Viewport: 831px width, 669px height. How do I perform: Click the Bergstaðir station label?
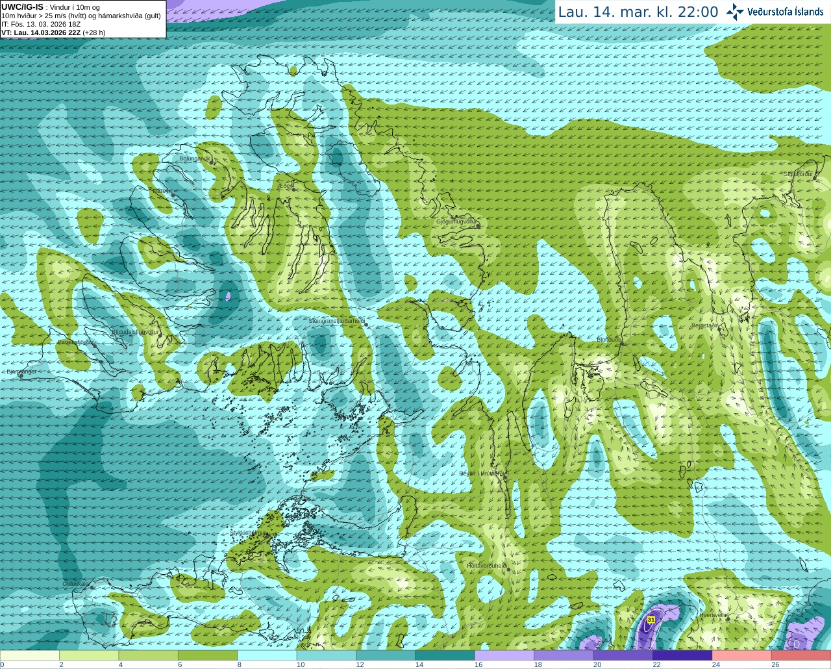704,325
